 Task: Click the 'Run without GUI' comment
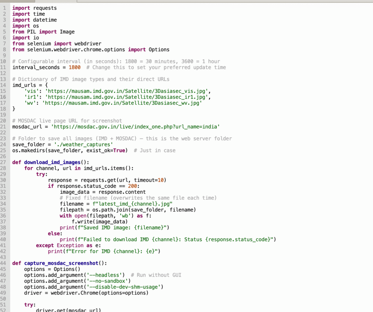[156, 275]
